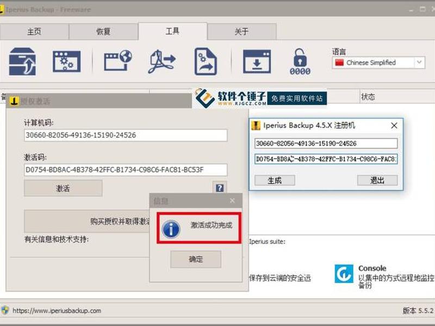The height and width of the screenshot is (326, 435).
Task: Open the https://www.iperiusbackup.com link
Action: point(57,310)
